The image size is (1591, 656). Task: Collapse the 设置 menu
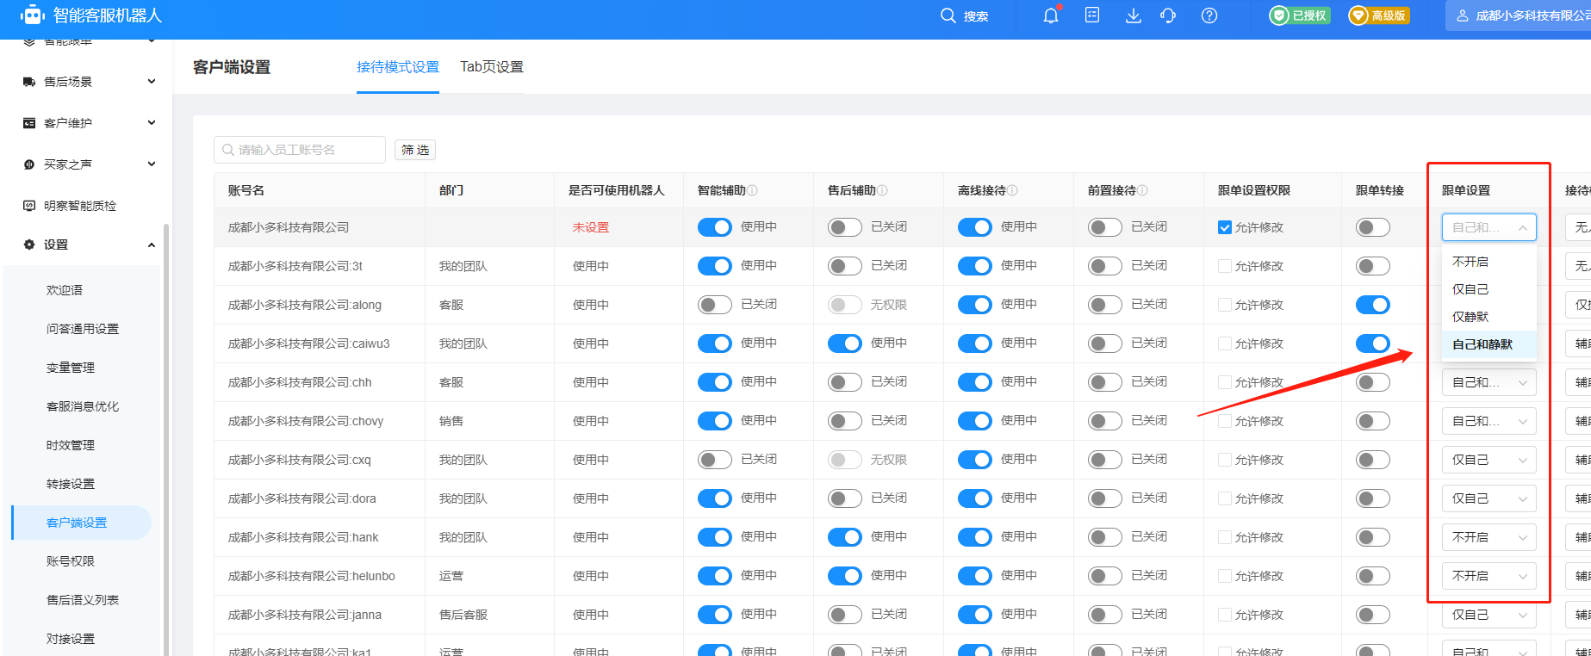pyautogui.click(x=152, y=244)
